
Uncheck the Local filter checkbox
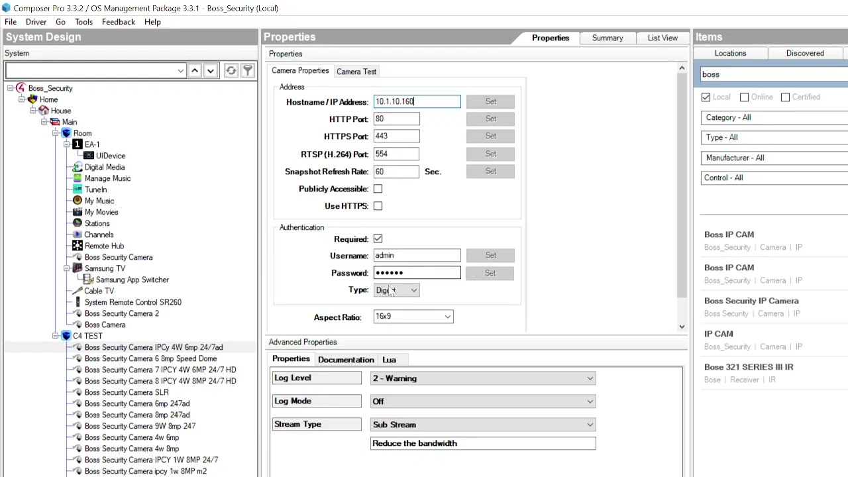[x=706, y=97]
